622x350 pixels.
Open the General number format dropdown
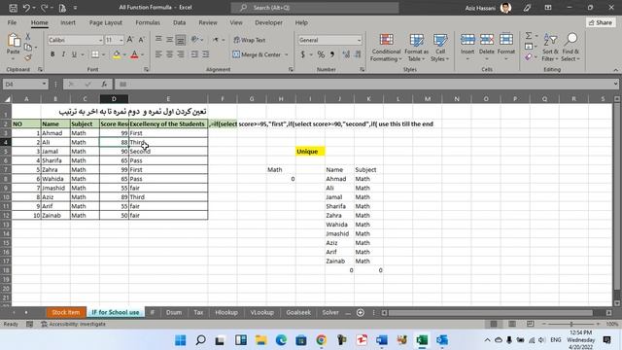click(x=359, y=40)
